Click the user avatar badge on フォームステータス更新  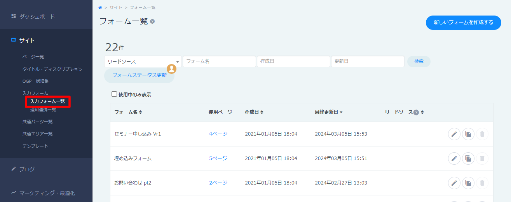[171, 69]
